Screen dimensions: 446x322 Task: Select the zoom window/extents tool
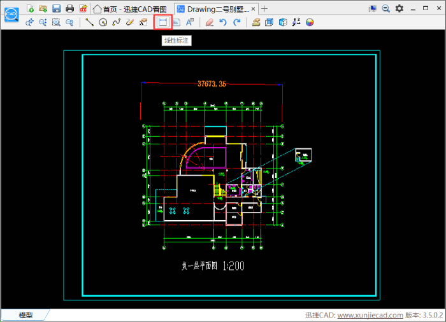click(x=56, y=22)
